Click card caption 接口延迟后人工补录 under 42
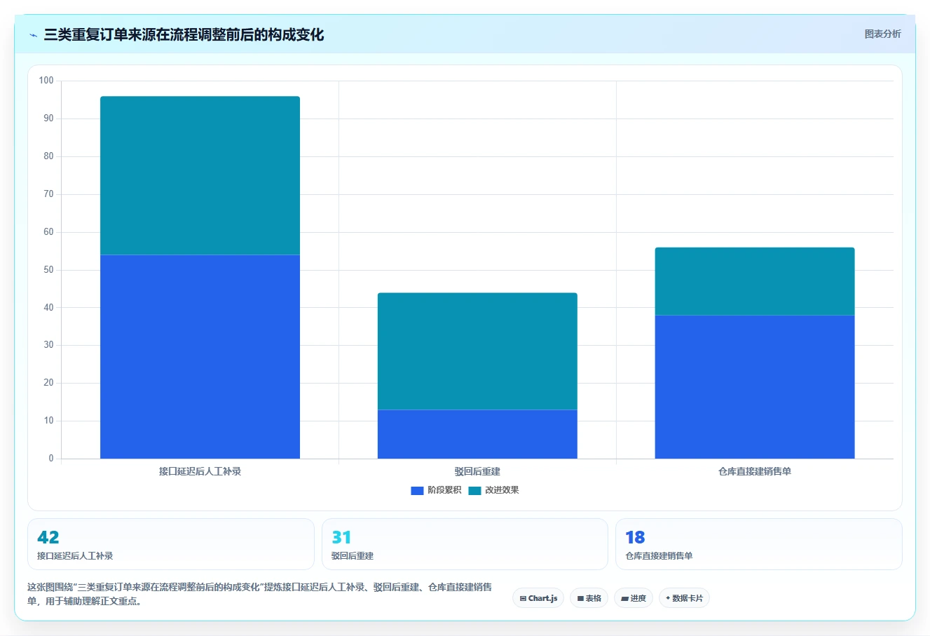The image size is (930, 636). click(x=75, y=556)
